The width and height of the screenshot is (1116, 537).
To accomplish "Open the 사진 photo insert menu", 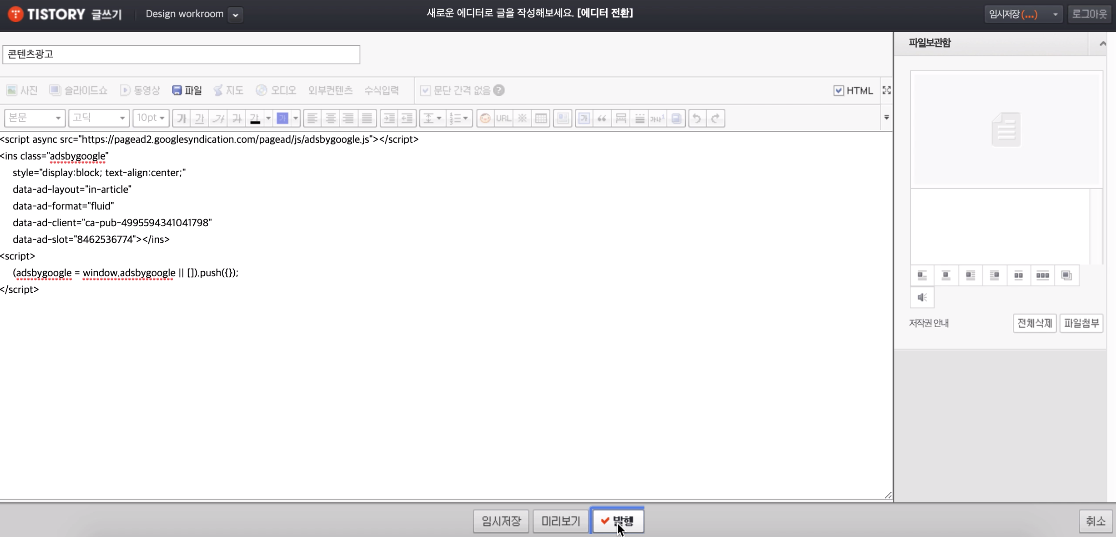I will click(x=22, y=90).
